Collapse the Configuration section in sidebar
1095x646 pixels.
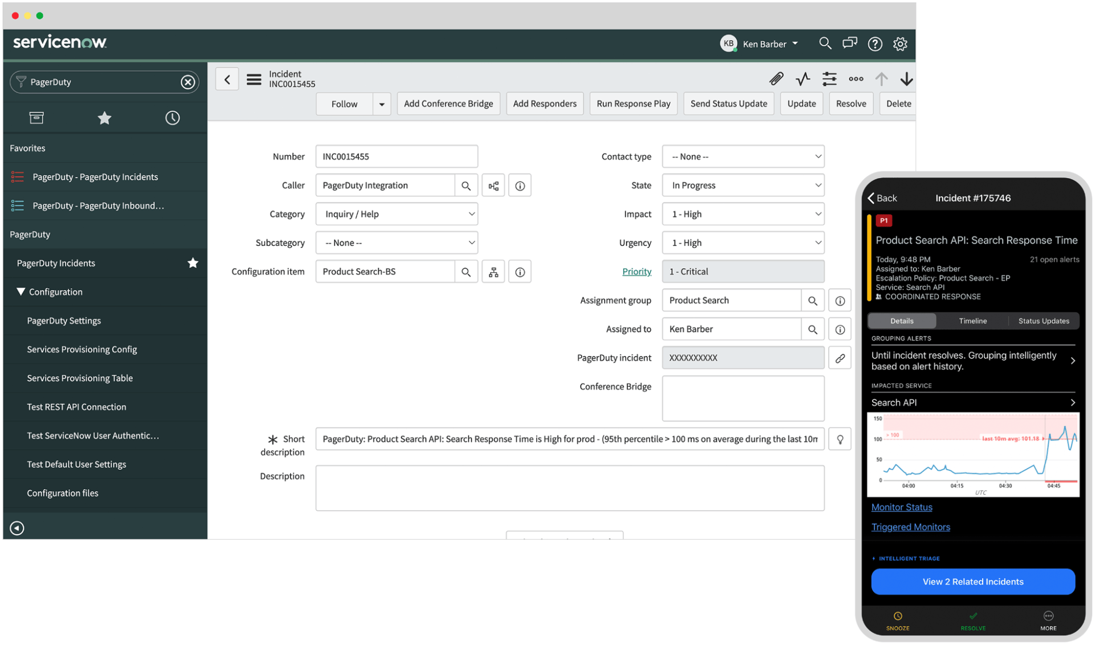tap(21, 292)
